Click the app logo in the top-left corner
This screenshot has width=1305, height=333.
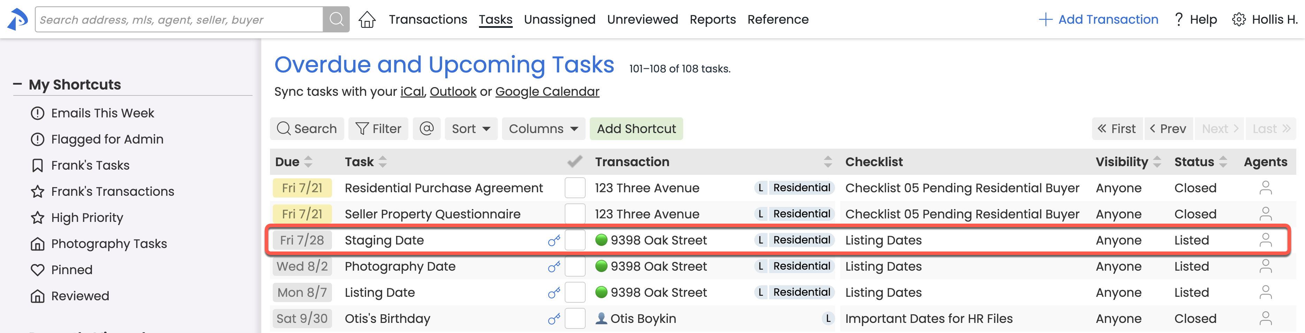pos(18,20)
